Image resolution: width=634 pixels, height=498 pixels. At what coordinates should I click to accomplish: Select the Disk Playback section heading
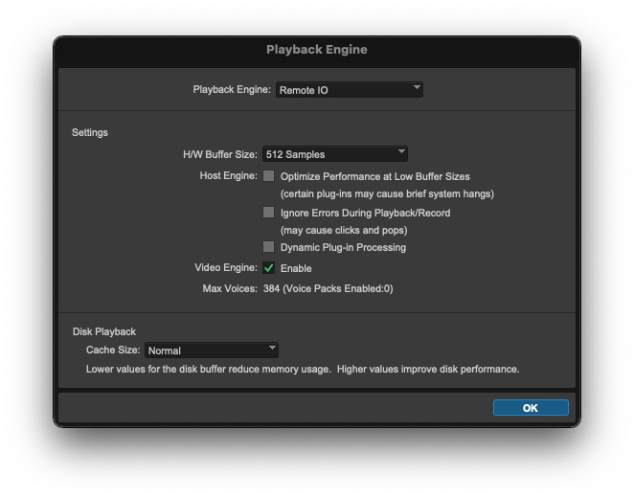(x=104, y=331)
